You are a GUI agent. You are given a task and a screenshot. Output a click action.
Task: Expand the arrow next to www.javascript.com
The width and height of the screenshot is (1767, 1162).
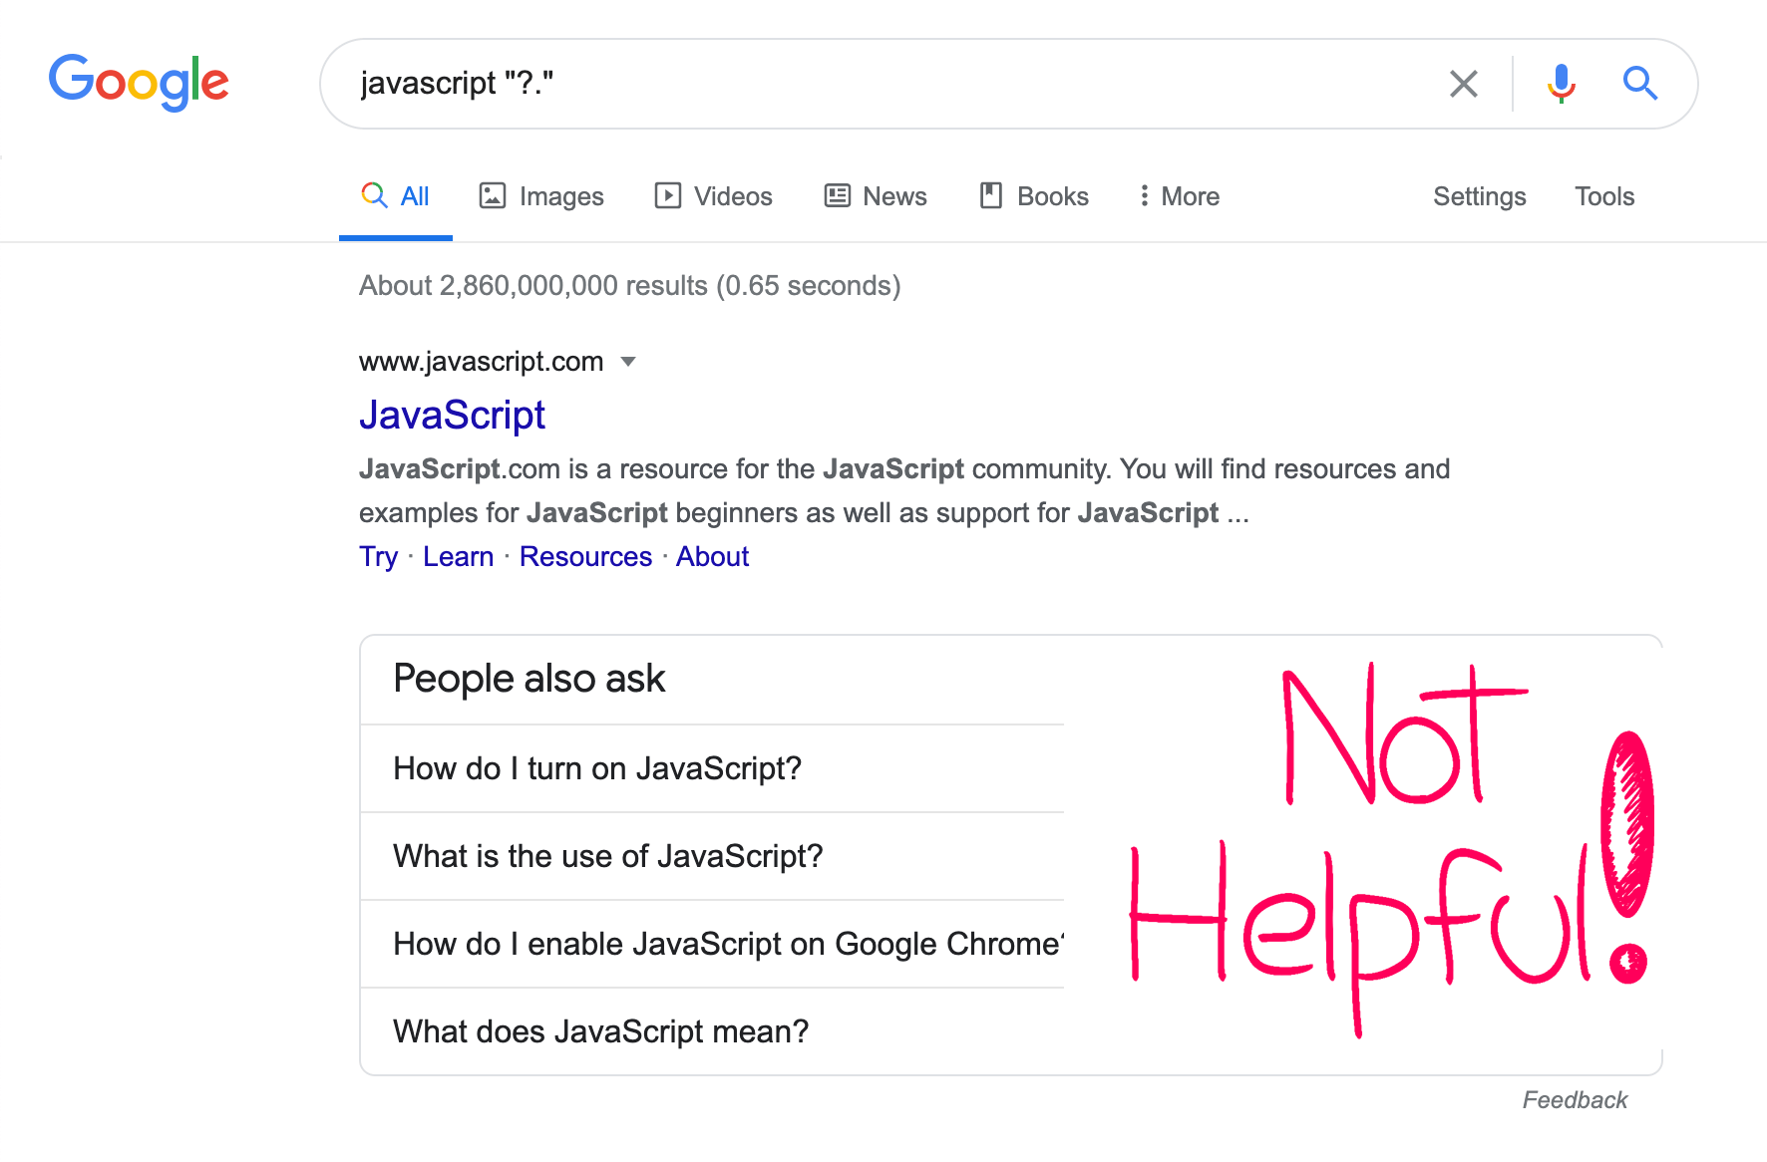point(628,362)
